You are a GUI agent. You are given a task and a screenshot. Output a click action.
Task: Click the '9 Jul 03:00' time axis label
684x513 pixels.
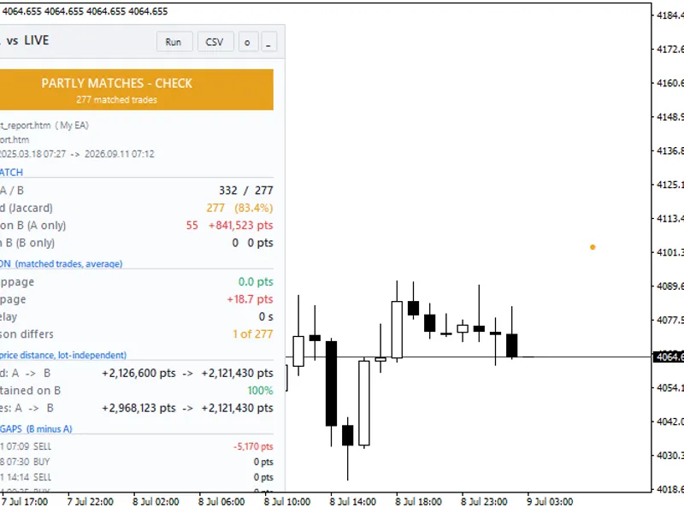pos(550,502)
